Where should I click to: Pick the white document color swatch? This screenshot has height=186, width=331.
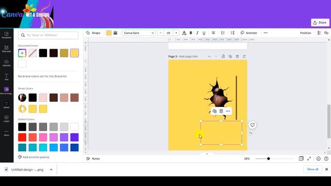[22, 64]
